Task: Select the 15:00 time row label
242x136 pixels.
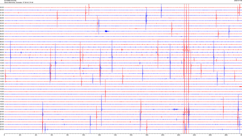Action: (2, 86)
